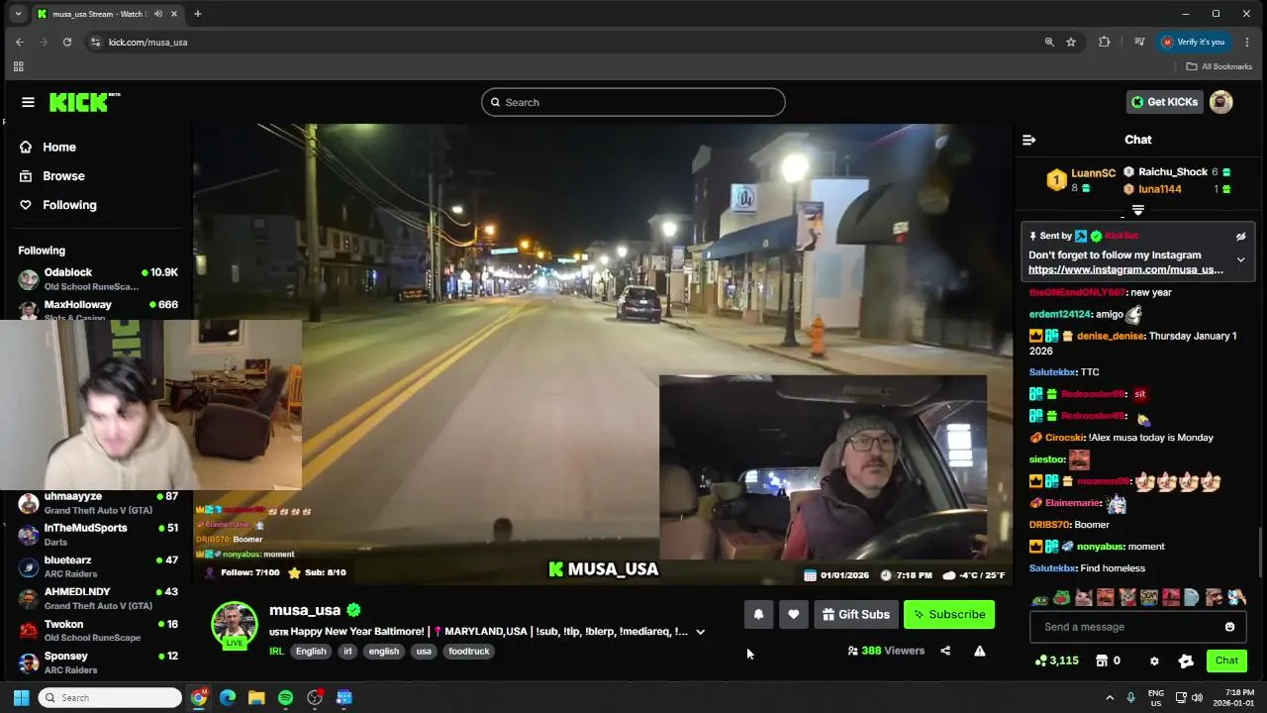1267x713 pixels.
Task: Open InTheMudSports channel in sidebar
Action: tap(98, 535)
